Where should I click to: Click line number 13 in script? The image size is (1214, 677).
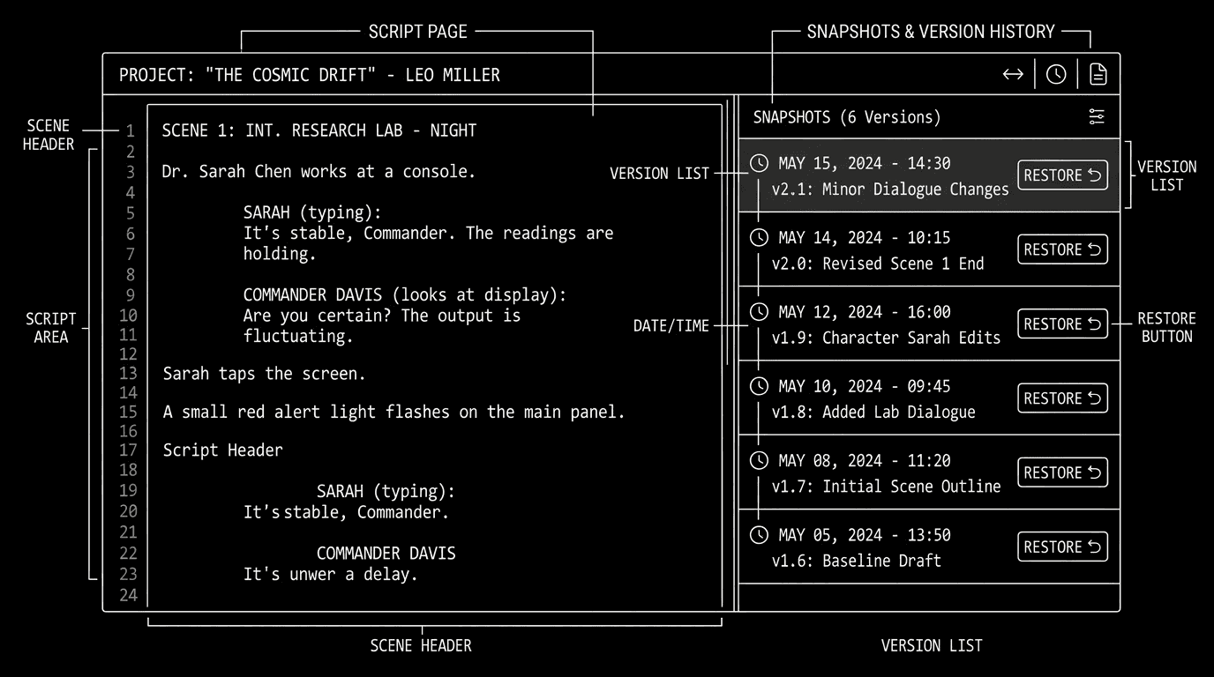coord(129,373)
